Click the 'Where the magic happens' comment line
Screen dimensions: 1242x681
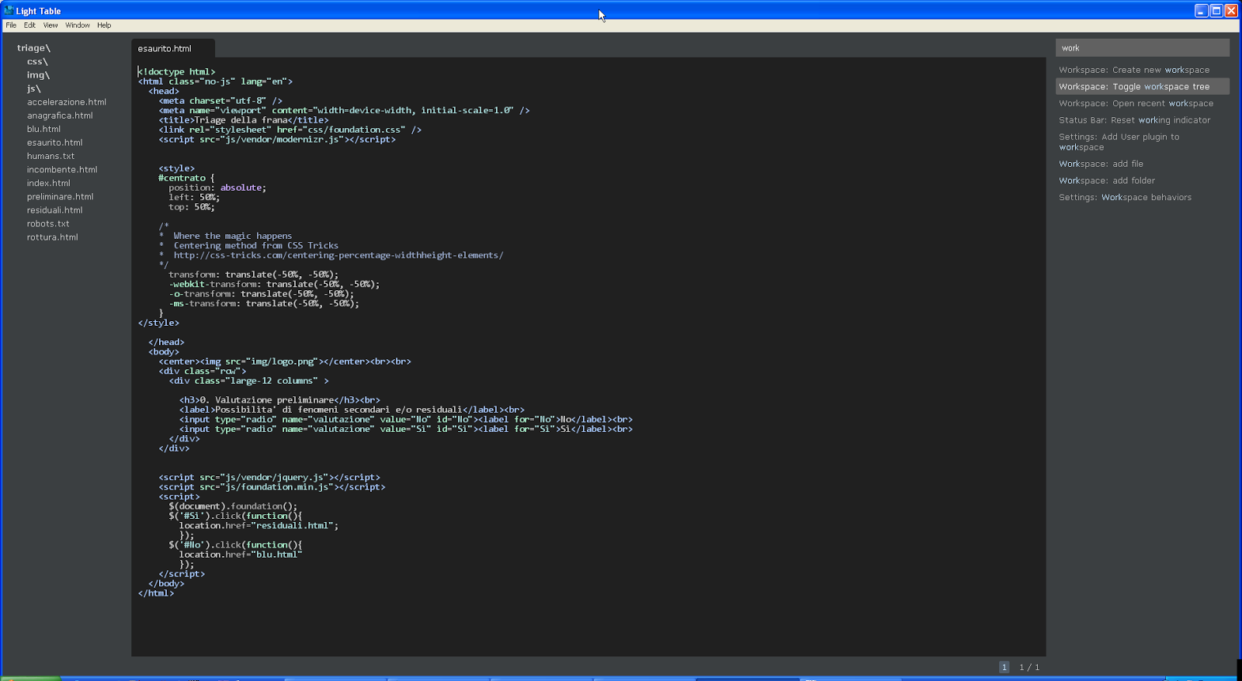click(226, 236)
